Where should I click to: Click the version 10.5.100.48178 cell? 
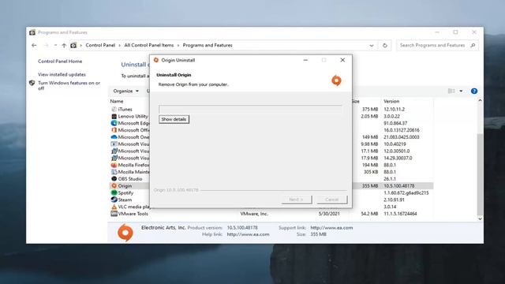399,186
